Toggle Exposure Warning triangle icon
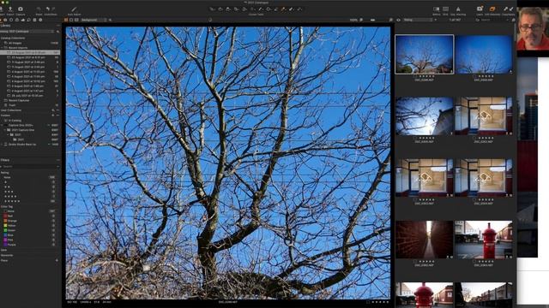Screen dimensions: 549x308 pos(458,9)
